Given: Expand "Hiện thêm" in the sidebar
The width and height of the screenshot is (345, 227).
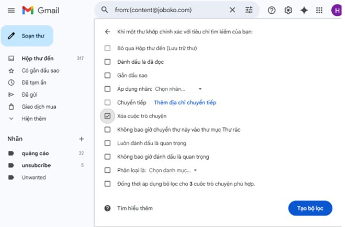Looking at the screenshot, I should (34, 119).
